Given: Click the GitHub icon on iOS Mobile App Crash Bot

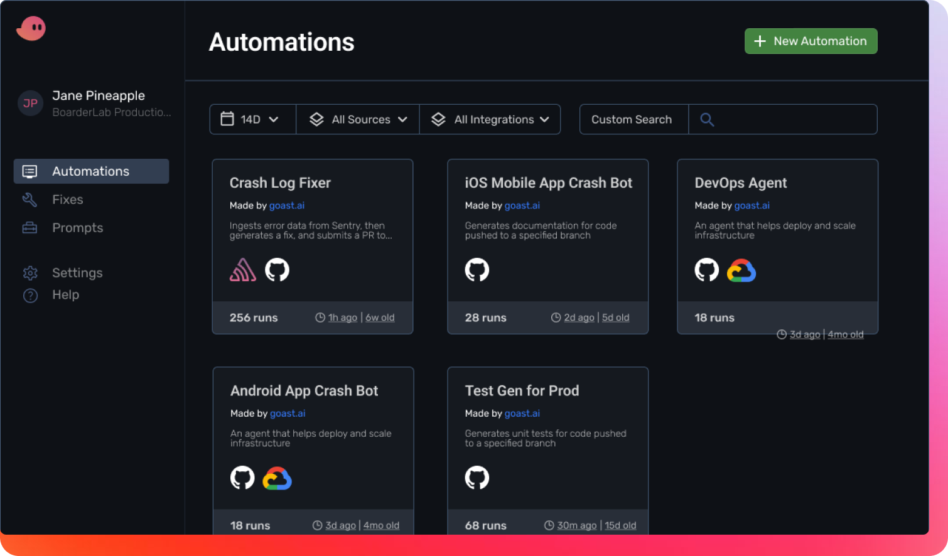Looking at the screenshot, I should pos(478,270).
